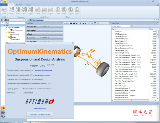Toggle auto-hide pin on Output Data panel
Viewport: 160px width, 123px height.
click(158, 23)
